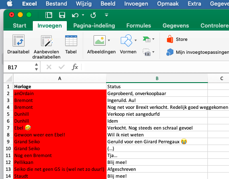The width and height of the screenshot is (229, 179).
Task: Open the Store add-ins
Action: [x=177, y=39]
